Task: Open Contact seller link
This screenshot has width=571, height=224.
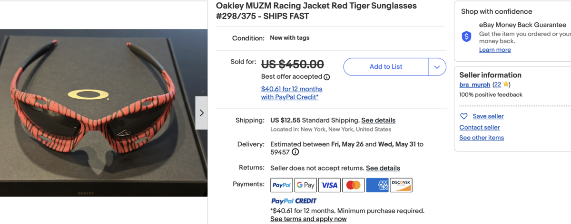Action: pos(479,127)
